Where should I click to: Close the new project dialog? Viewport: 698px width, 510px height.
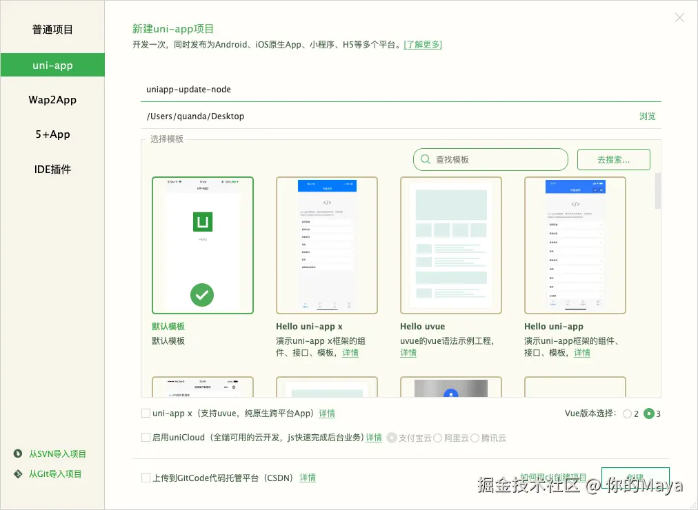coord(679,17)
